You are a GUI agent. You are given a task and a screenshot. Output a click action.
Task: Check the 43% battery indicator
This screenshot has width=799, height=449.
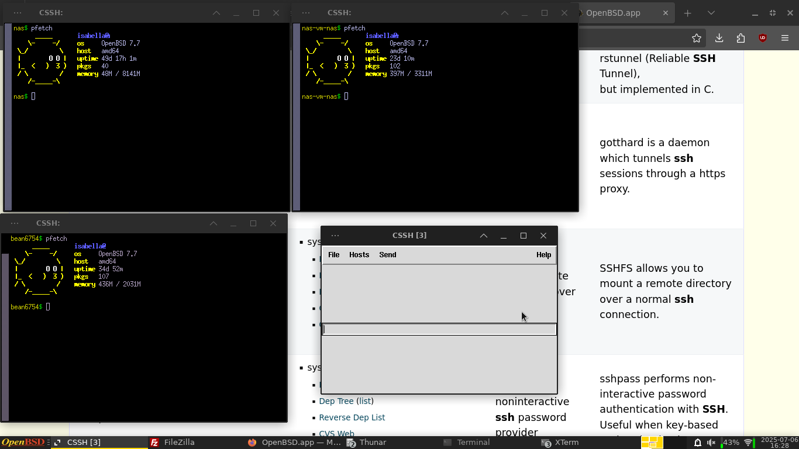click(x=730, y=443)
